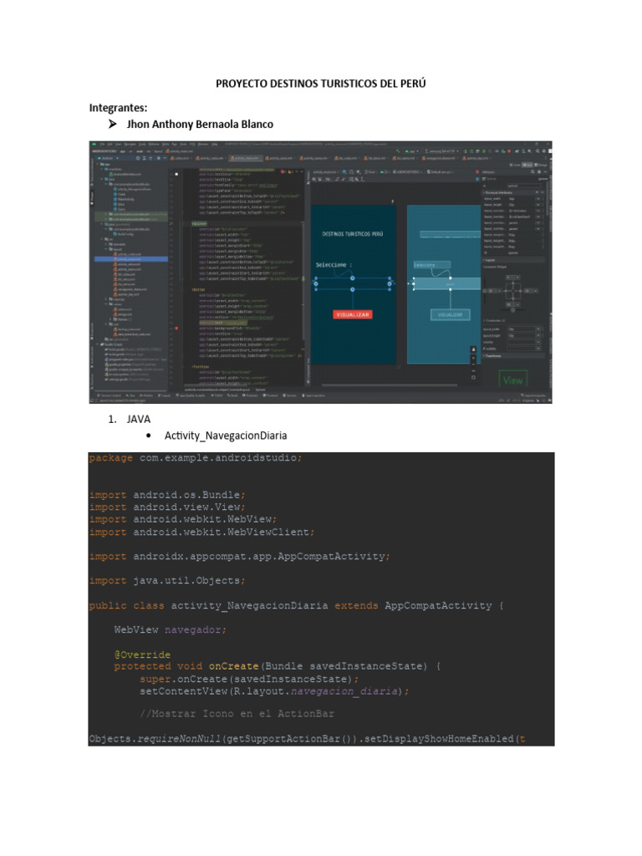Open the Terminal tool window button

(270, 395)
